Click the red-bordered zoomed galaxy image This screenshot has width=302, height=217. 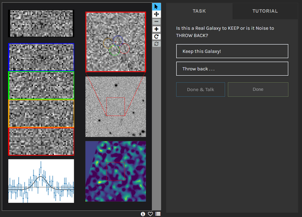[x=116, y=42]
